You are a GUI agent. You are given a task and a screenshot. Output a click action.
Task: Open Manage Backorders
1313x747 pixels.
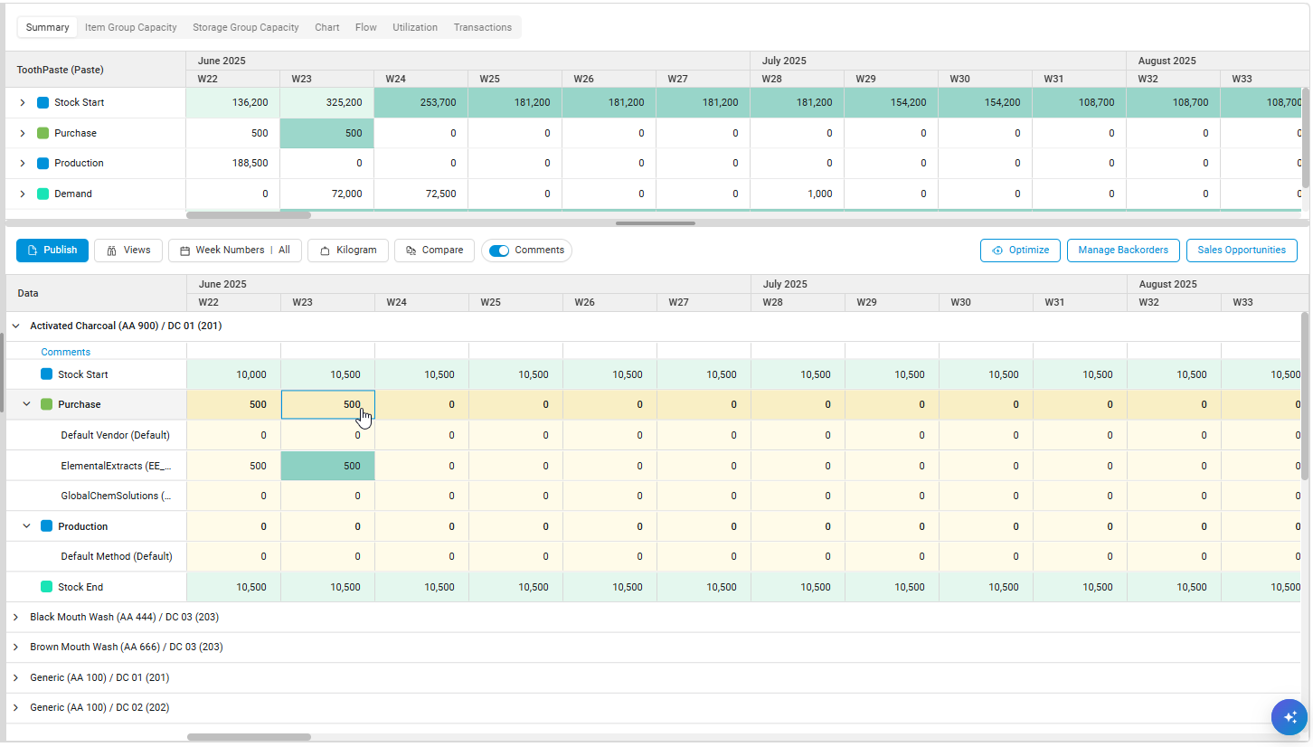tap(1123, 251)
